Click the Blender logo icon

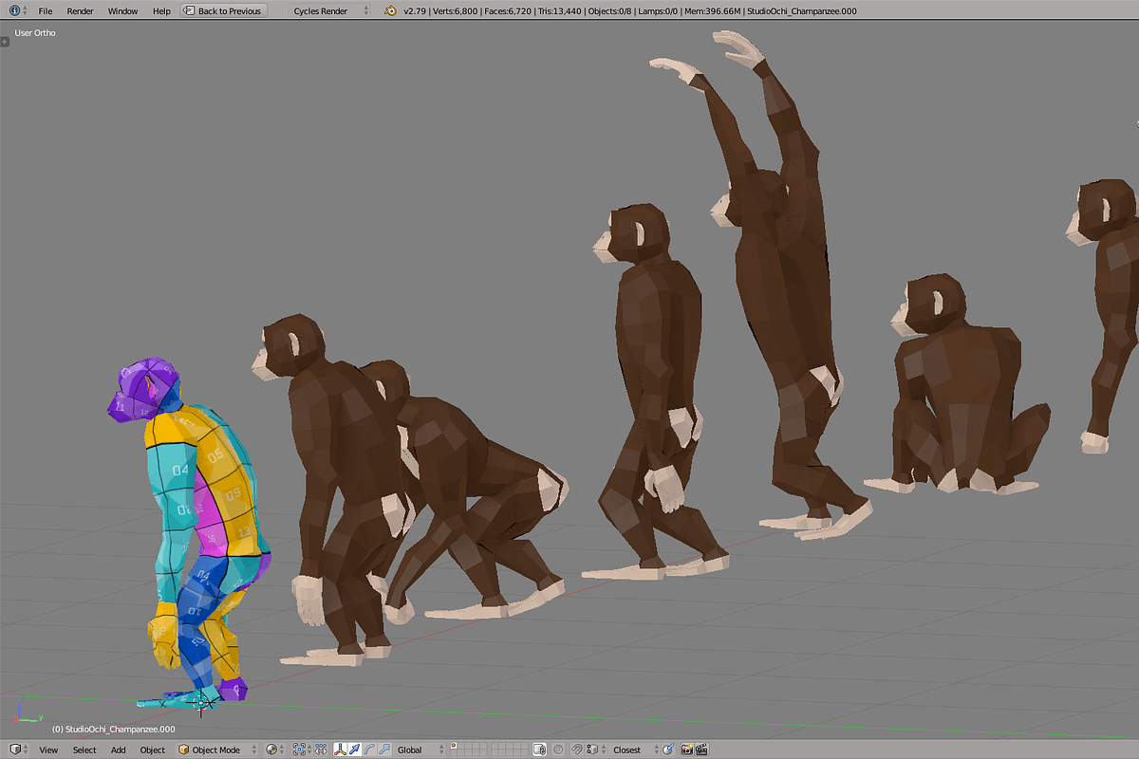coord(391,10)
